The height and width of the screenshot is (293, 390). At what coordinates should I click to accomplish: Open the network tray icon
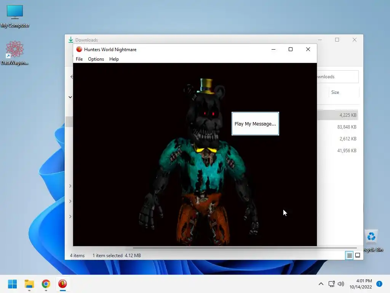(332, 284)
